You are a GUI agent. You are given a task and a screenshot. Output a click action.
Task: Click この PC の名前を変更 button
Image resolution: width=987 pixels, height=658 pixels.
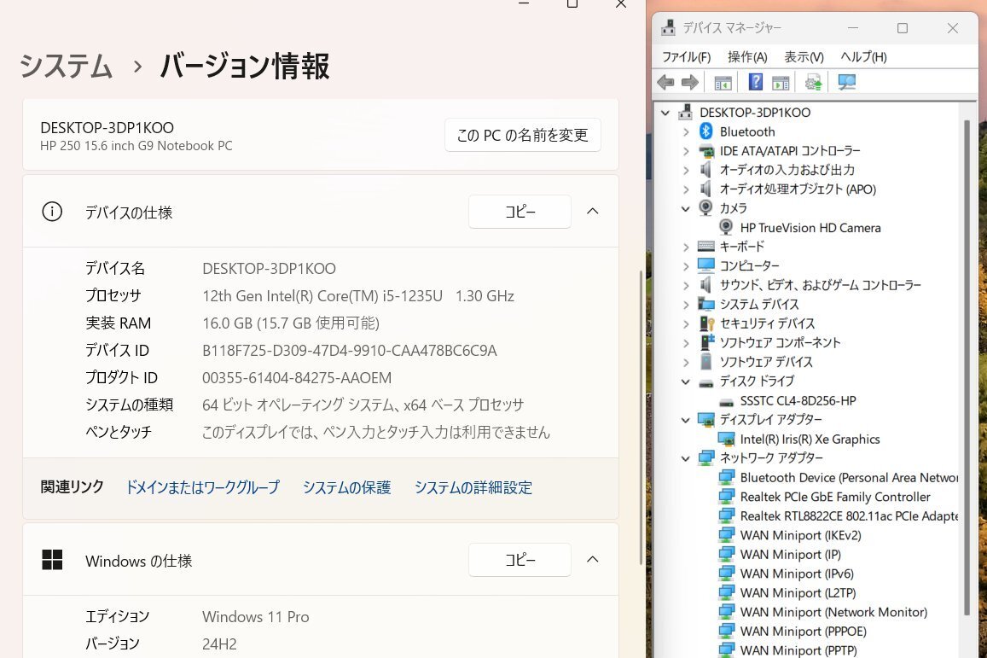point(522,135)
